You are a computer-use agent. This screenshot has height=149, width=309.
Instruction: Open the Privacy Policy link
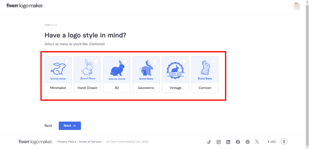(67, 142)
